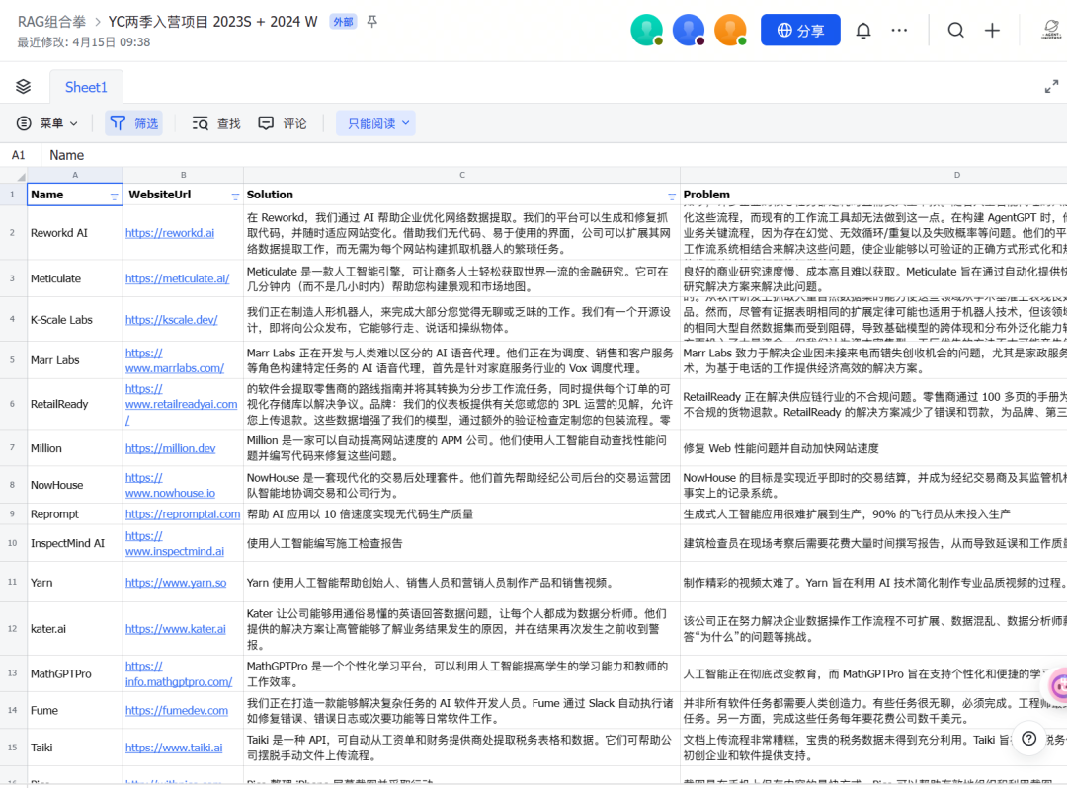Open the https://reworkd.ai link
The image size is (1067, 788).
coord(170,232)
